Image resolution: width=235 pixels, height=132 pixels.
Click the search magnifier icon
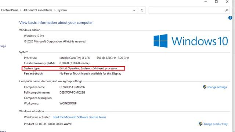point(226,10)
